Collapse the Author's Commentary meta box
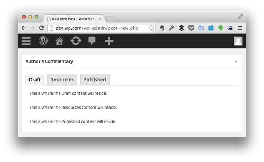Screen dimensions: 264x162 pos(236,61)
